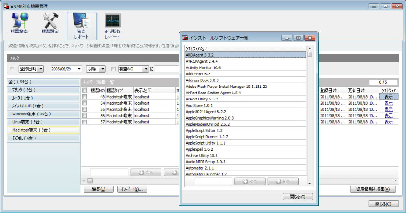The image size is (406, 213).
Task: Select Adobe Flash Player Install Manager entry
Action: click(245, 87)
